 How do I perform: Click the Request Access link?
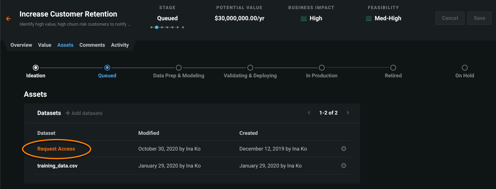[x=56, y=149]
